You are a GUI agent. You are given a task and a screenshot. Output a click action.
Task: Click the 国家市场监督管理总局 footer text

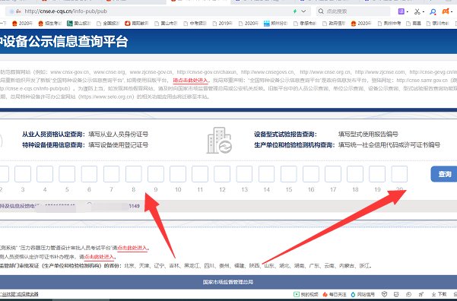pyautogui.click(x=228, y=282)
